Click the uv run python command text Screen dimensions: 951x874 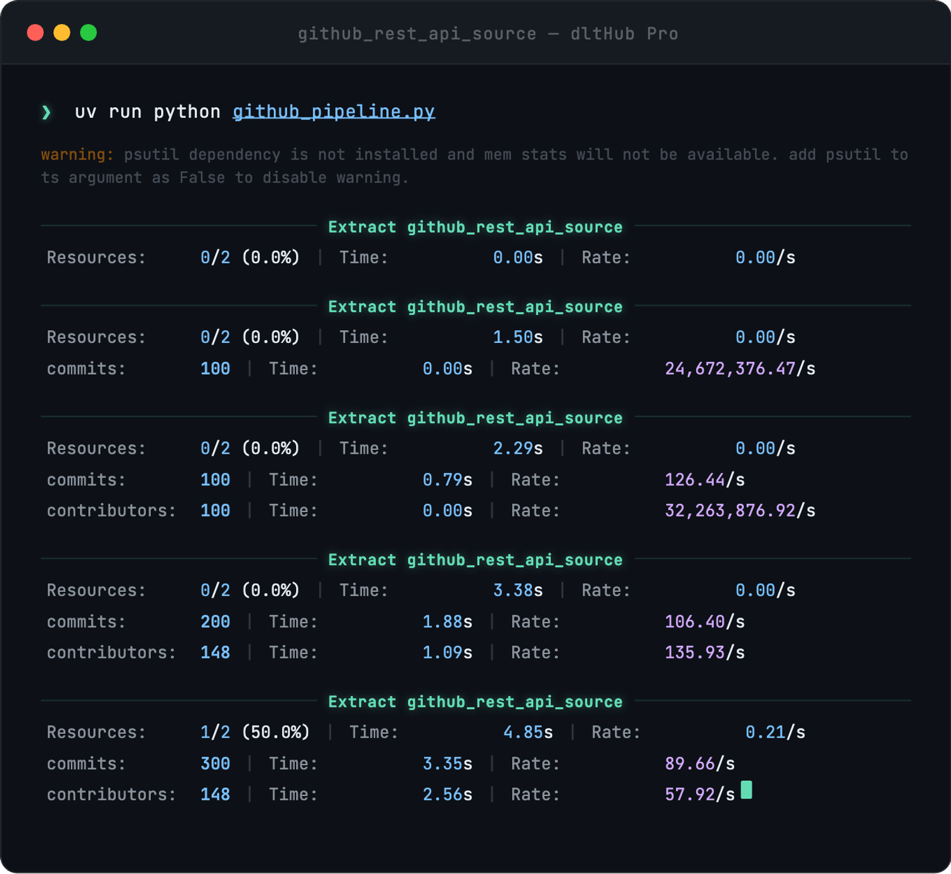click(x=147, y=112)
